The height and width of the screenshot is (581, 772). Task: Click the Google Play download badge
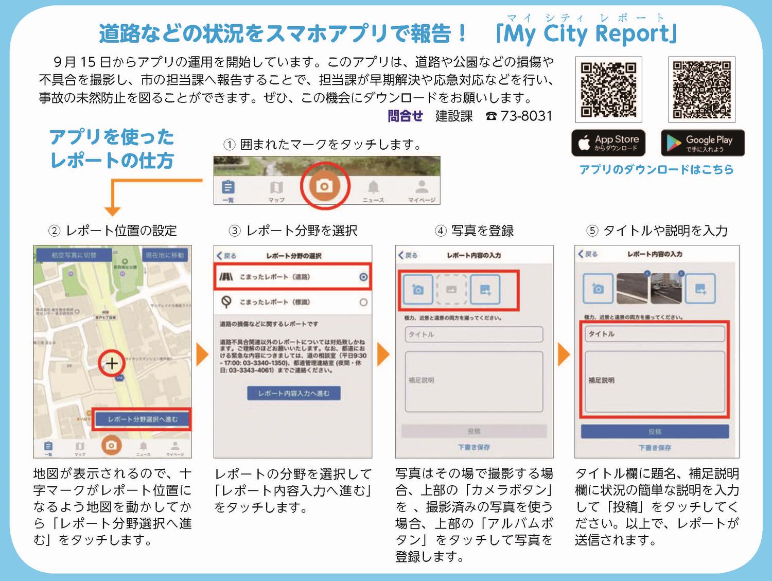[x=703, y=143]
